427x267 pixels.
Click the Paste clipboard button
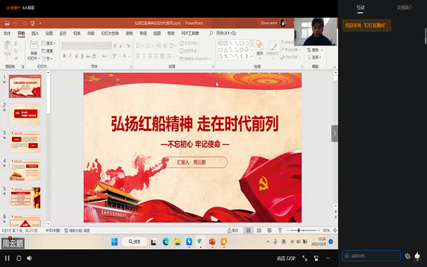point(7,49)
